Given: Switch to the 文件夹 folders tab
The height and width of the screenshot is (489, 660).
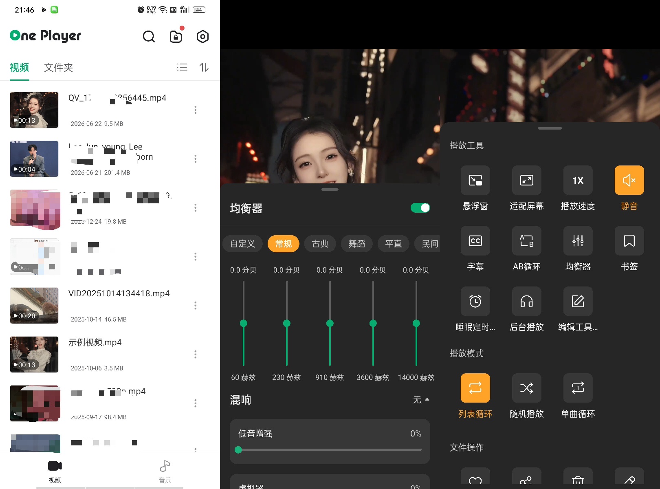Looking at the screenshot, I should (58, 67).
